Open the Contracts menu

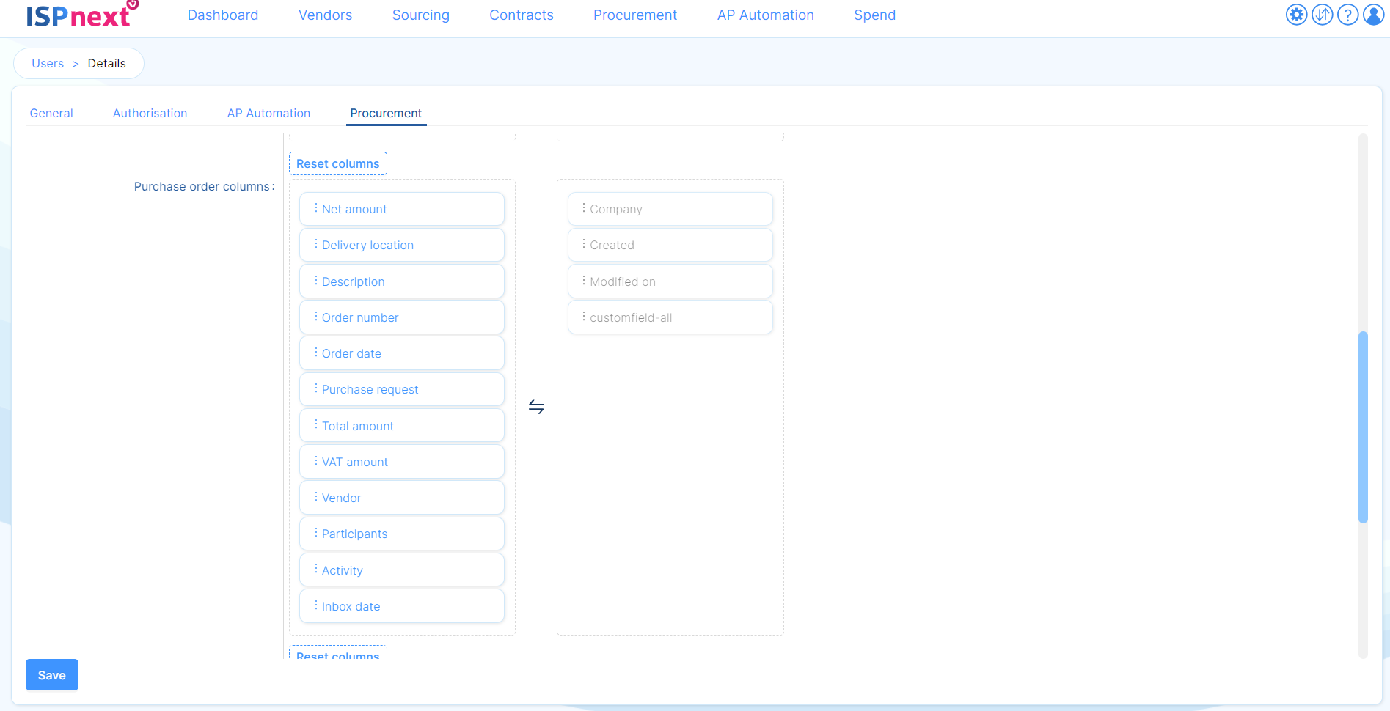(x=521, y=15)
